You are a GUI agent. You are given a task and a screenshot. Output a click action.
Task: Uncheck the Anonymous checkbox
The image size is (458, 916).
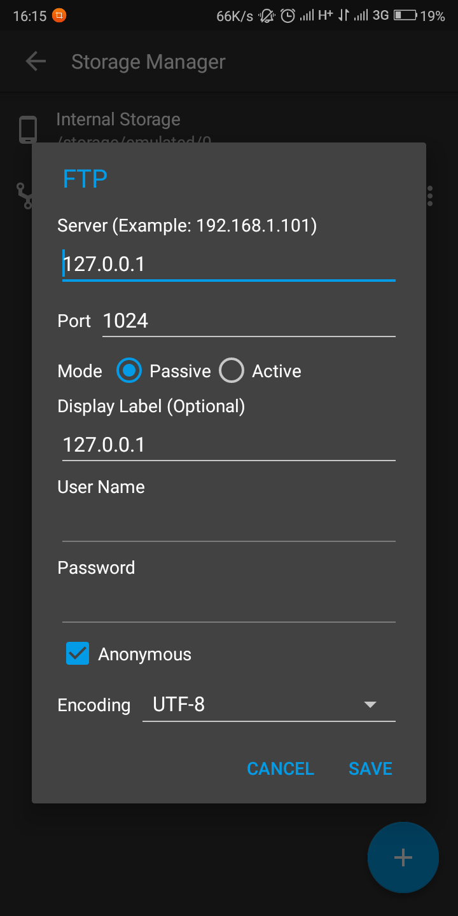77,653
